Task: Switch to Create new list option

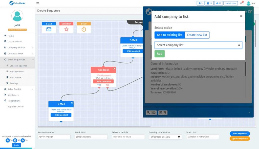Action: [197, 35]
